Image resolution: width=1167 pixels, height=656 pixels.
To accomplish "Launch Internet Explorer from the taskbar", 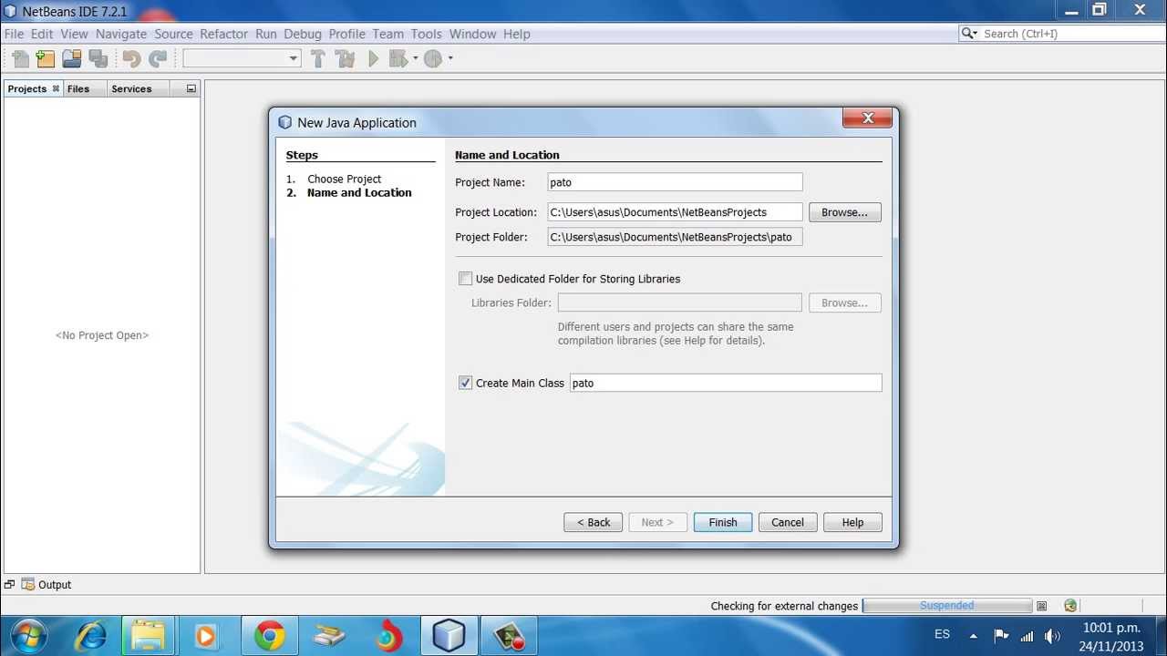I will coord(91,635).
